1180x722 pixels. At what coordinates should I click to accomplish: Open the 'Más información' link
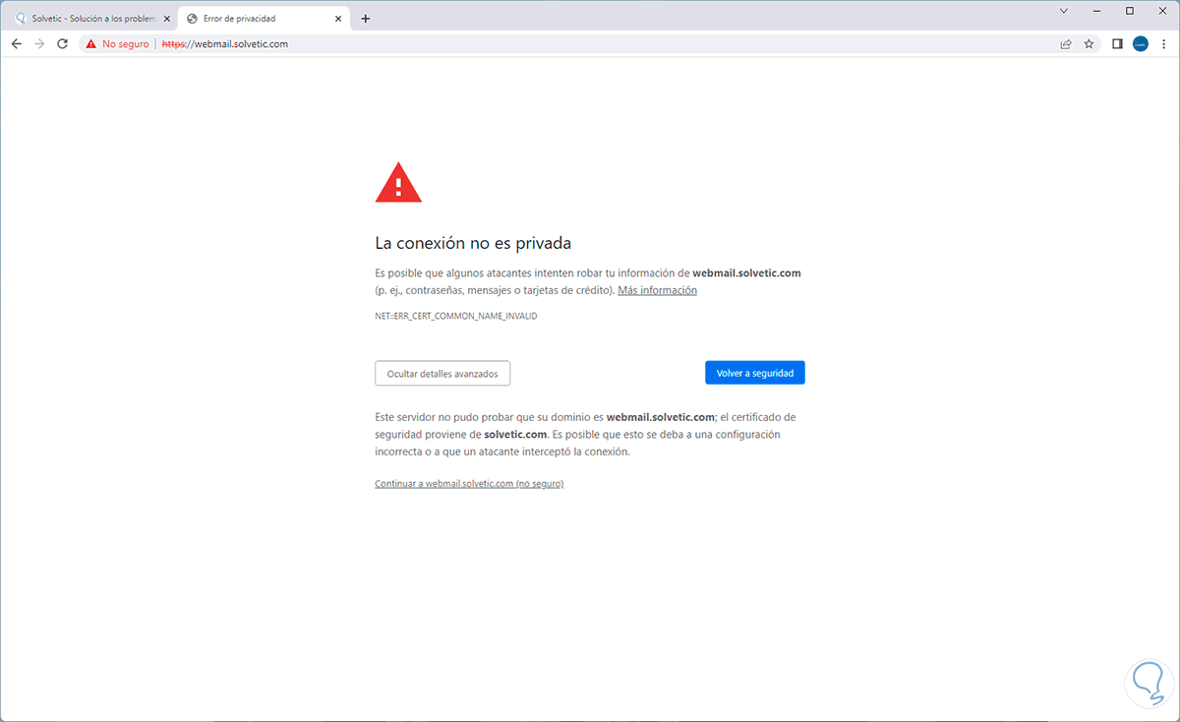(x=657, y=290)
